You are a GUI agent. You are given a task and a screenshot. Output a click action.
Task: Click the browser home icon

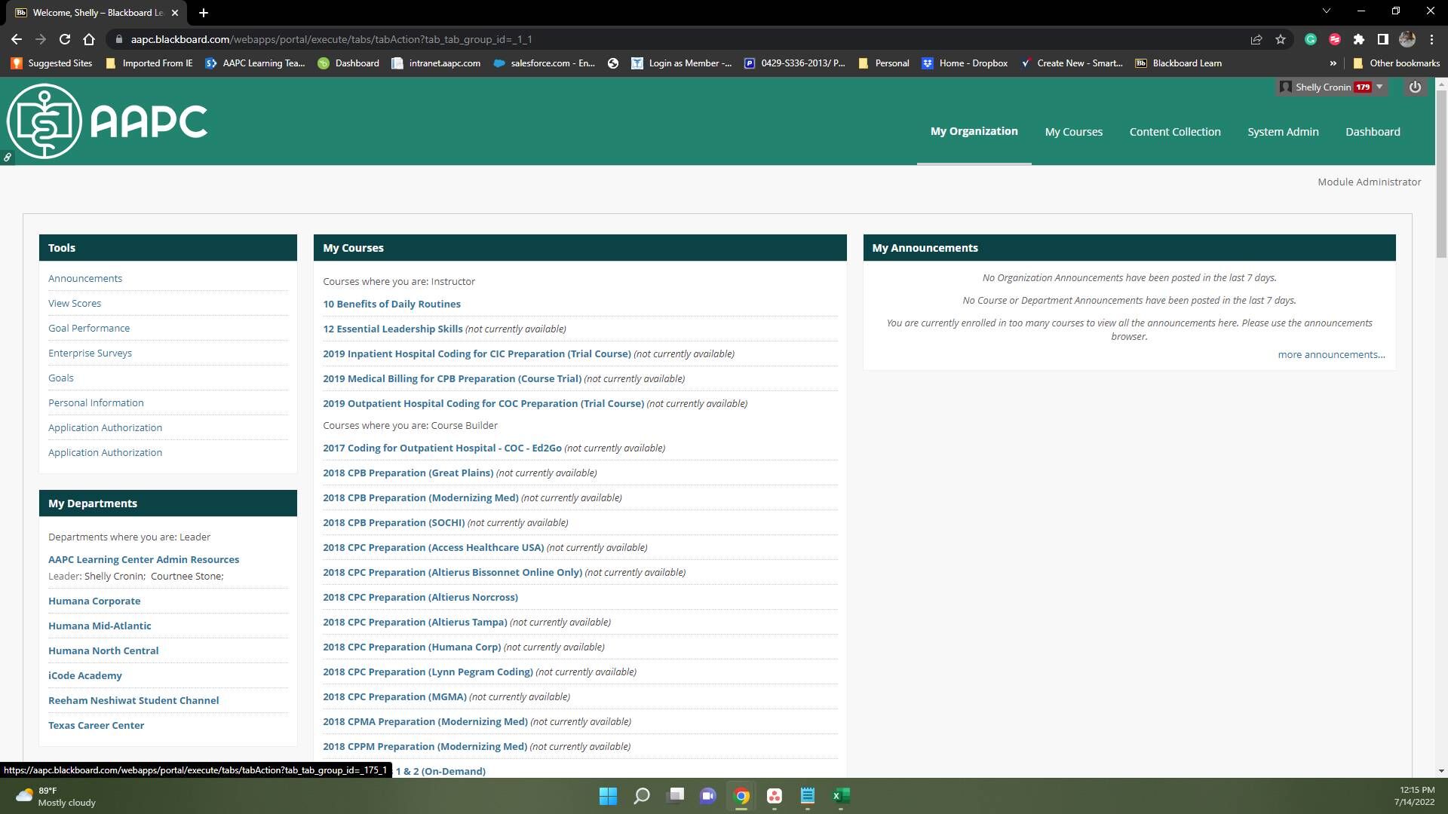[89, 39]
